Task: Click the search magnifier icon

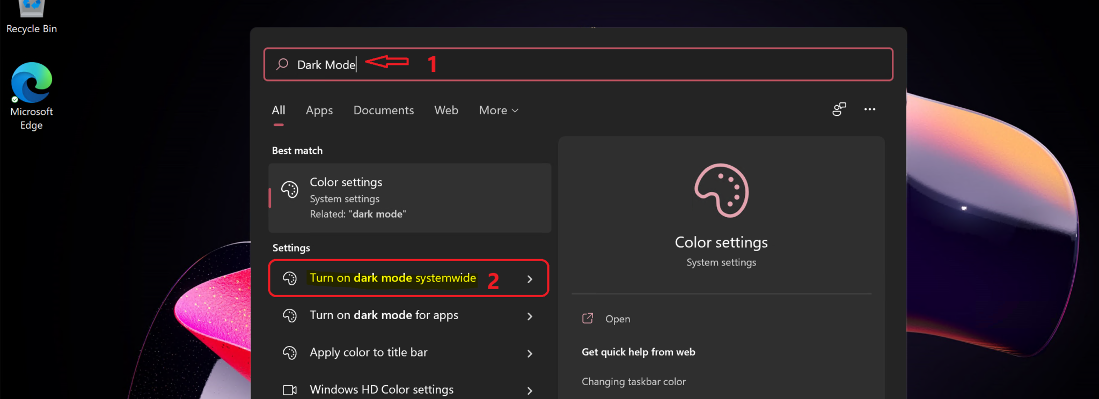Action: coord(282,64)
